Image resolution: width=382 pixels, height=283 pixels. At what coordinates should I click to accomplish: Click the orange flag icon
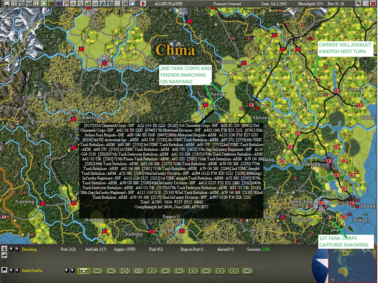pos(66,4)
